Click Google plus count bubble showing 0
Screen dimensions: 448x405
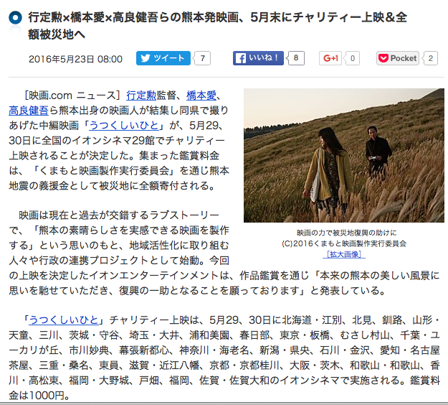tap(352, 58)
